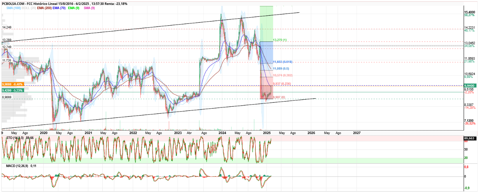The image size is (479, 193).
Task: Click the 15,4000 price axis value
Action: click(x=470, y=12)
